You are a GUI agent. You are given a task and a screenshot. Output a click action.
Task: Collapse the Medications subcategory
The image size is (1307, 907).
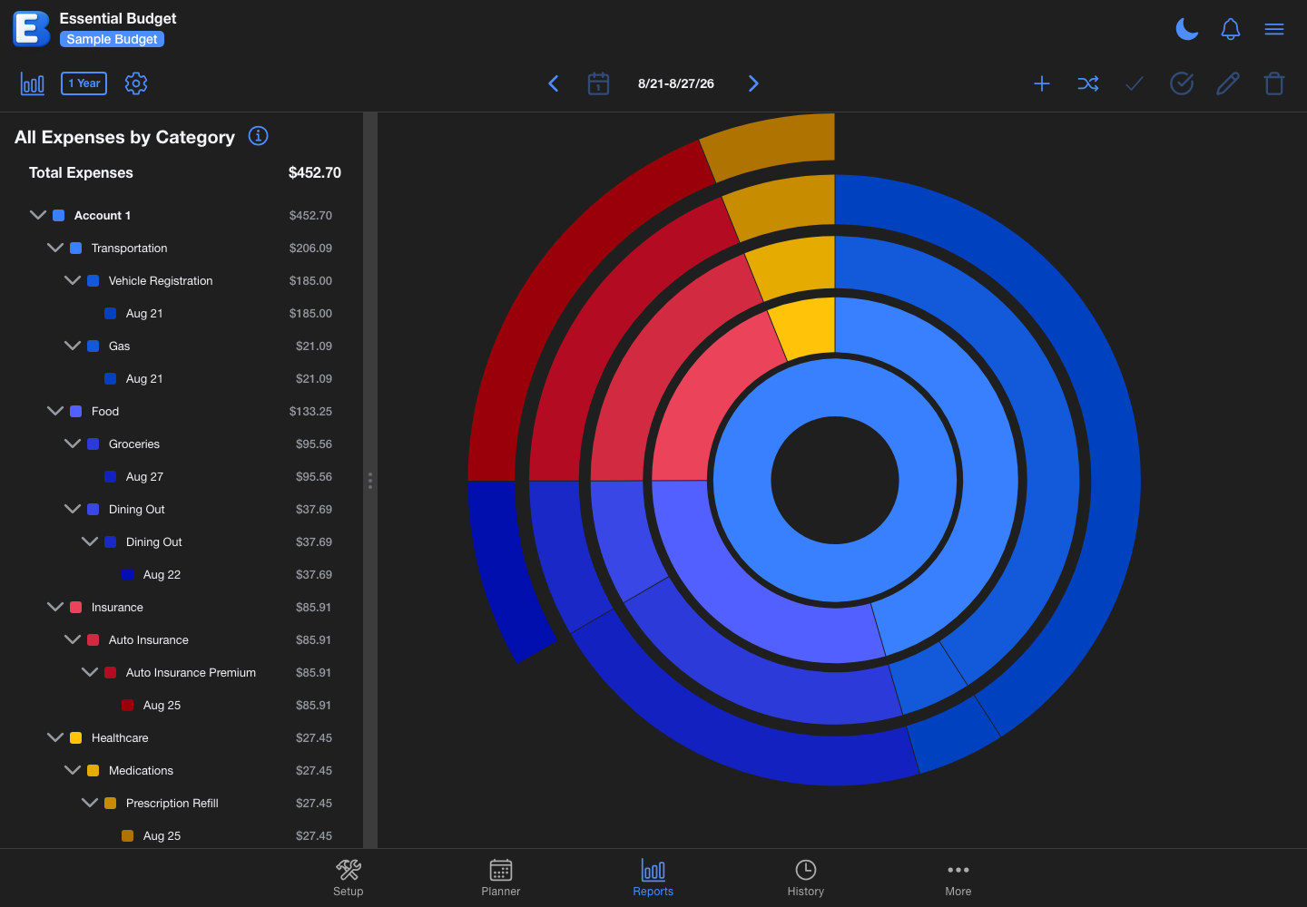73,770
